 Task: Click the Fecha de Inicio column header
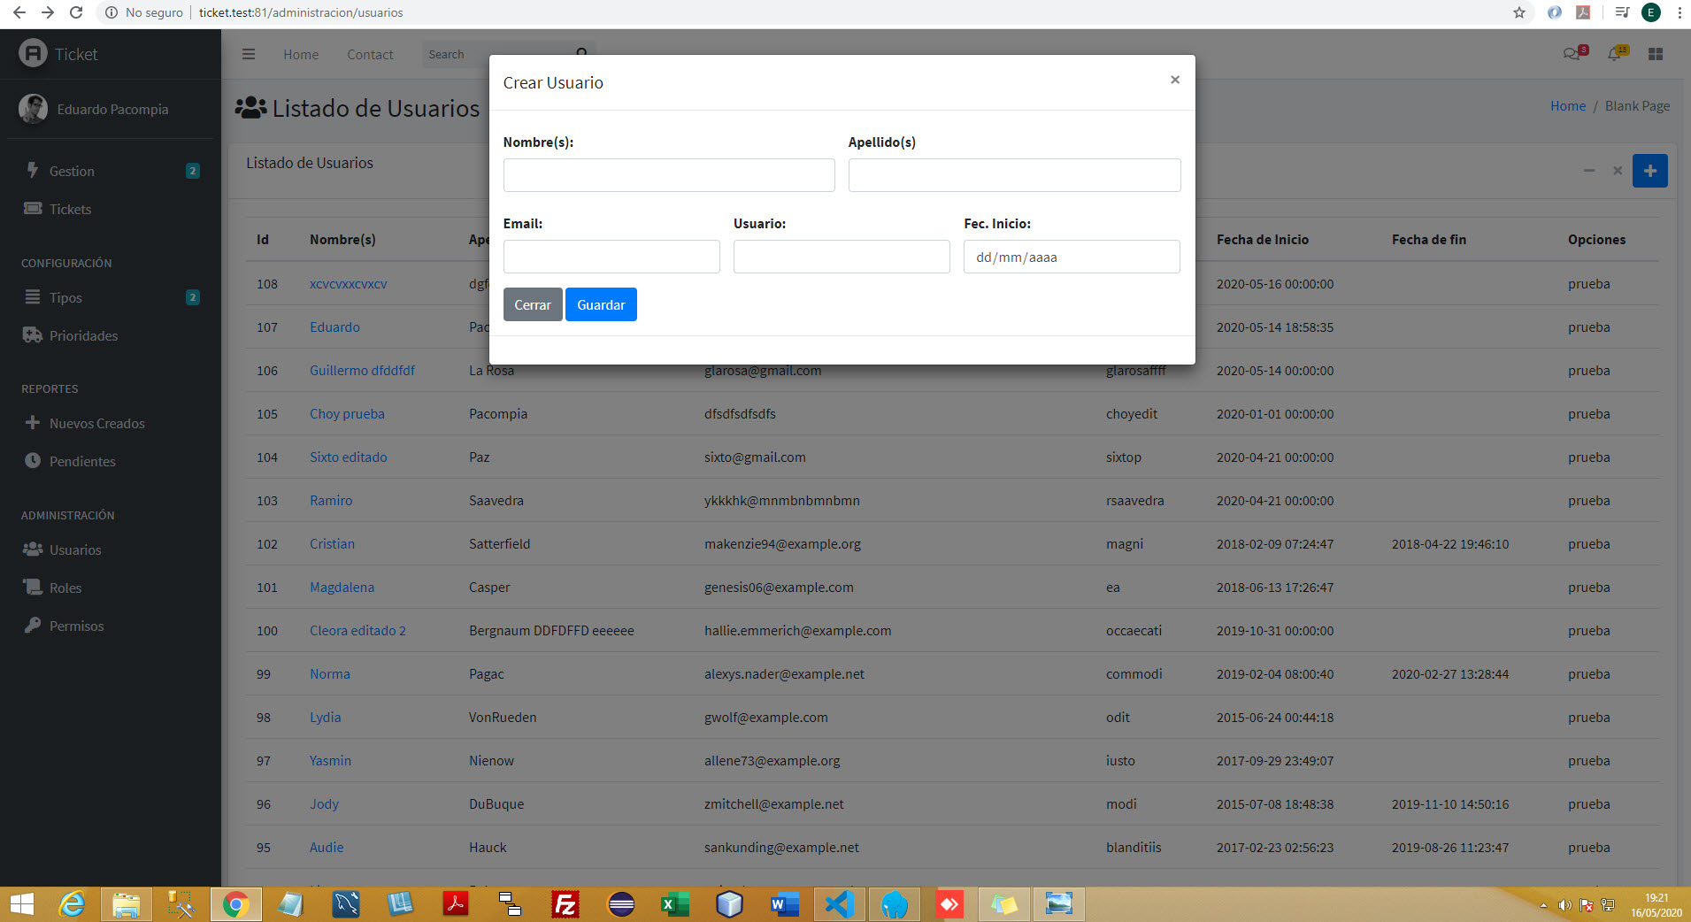coord(1262,240)
